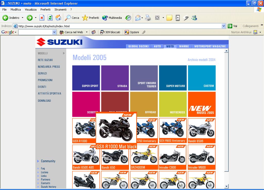Viewport: 264px width, 190px height.
Task: Select the light blue CUSTOM category tile
Action: click(202, 78)
